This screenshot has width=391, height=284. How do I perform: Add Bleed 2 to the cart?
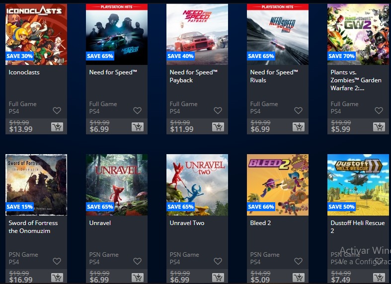coord(299,277)
